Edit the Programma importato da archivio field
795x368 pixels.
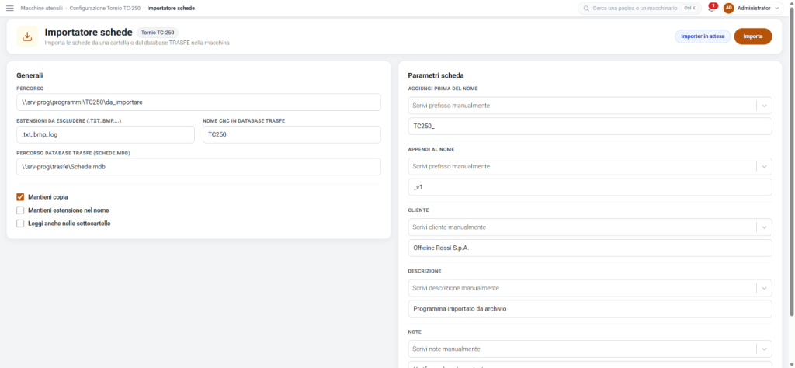coord(590,309)
